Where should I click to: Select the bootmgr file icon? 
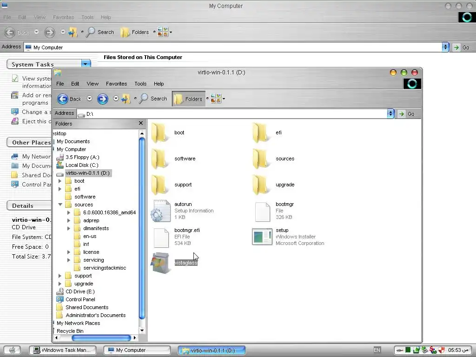pos(263,212)
